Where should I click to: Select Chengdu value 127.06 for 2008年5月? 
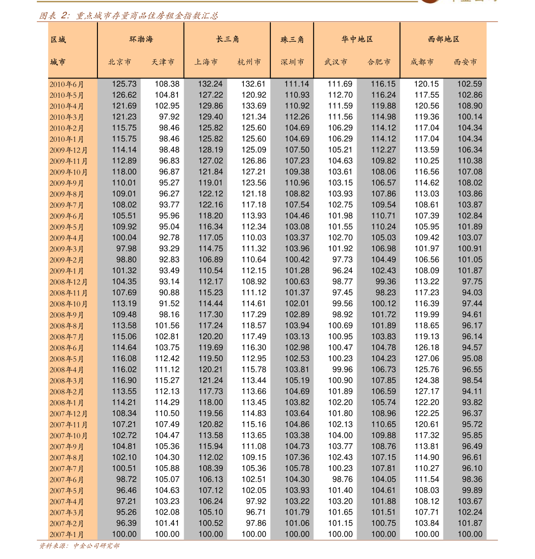(x=427, y=359)
